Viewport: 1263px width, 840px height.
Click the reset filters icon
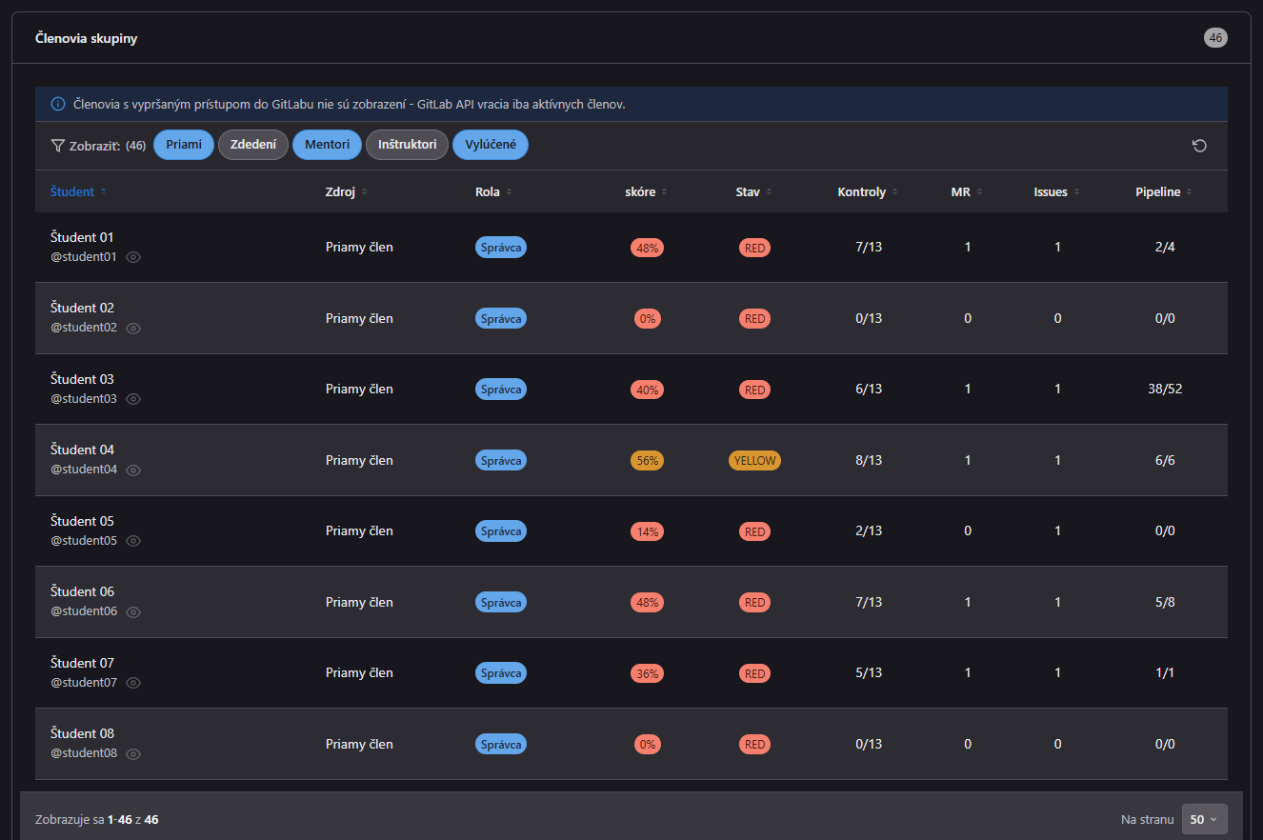tap(1199, 146)
